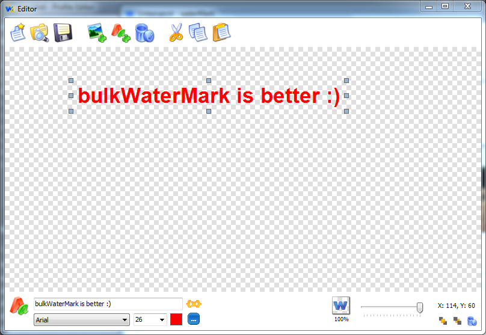Cut selection with the scissors icon
Image resolution: width=486 pixels, height=335 pixels.
(176, 32)
